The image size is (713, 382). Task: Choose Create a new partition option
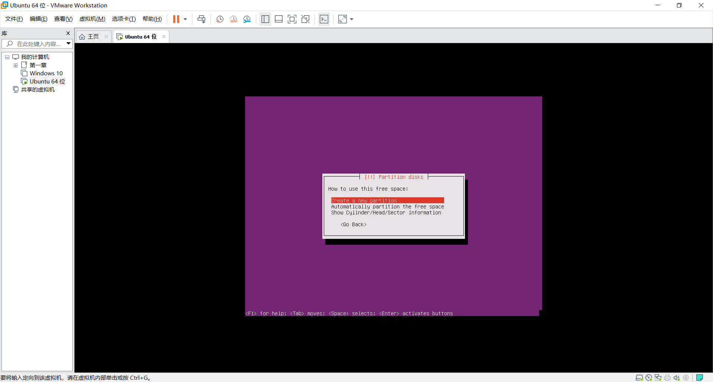pos(387,201)
